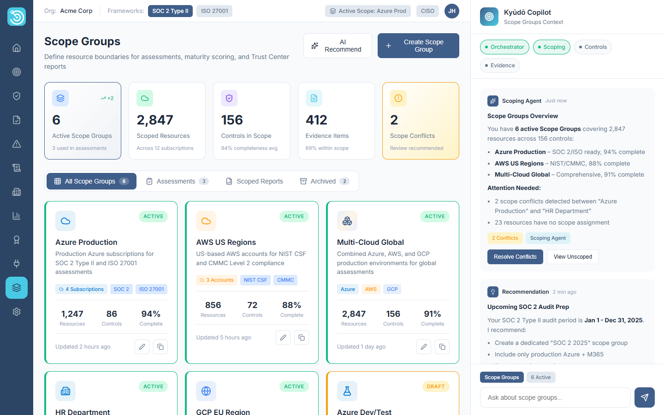Toggle the Evidence agent chip
Viewport: 664px width, 415px height.
point(500,65)
